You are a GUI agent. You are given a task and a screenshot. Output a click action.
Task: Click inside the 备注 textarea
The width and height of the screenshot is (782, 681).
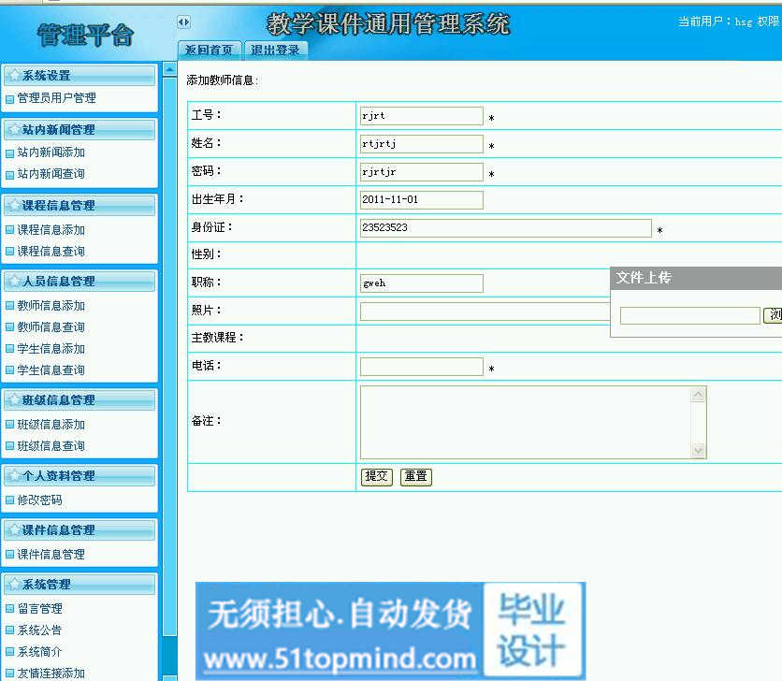(526, 422)
